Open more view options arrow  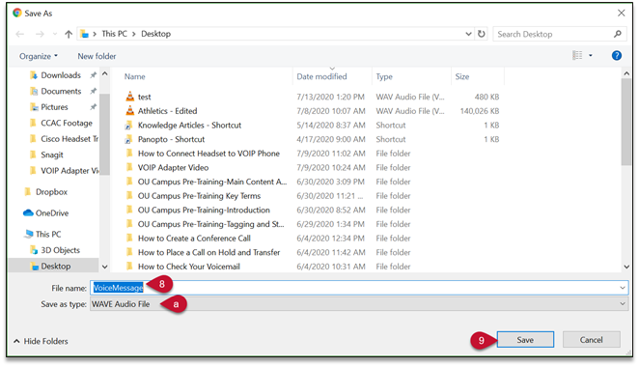tap(590, 55)
